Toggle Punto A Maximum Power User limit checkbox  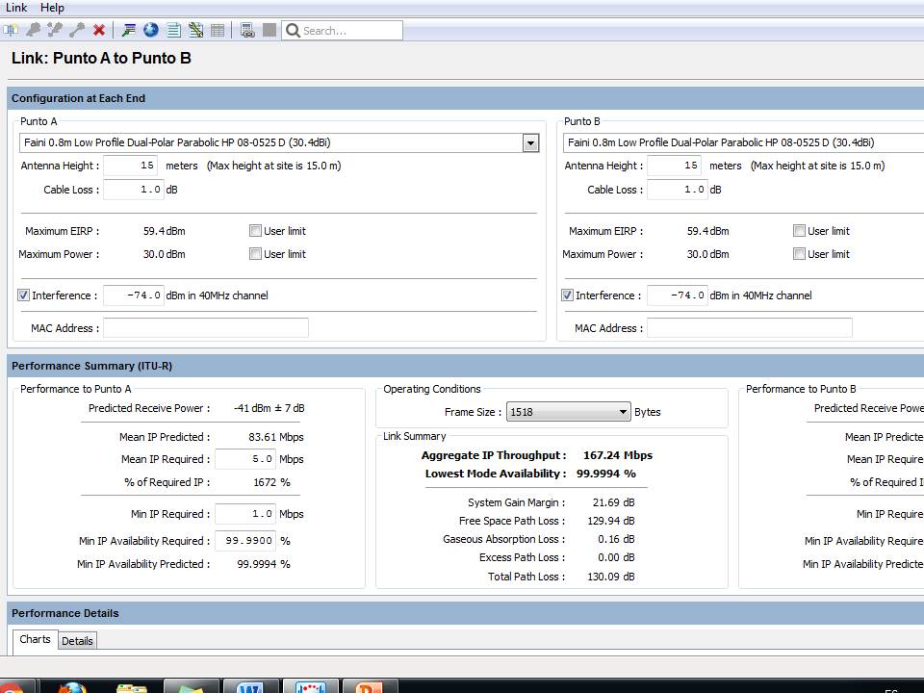(255, 254)
